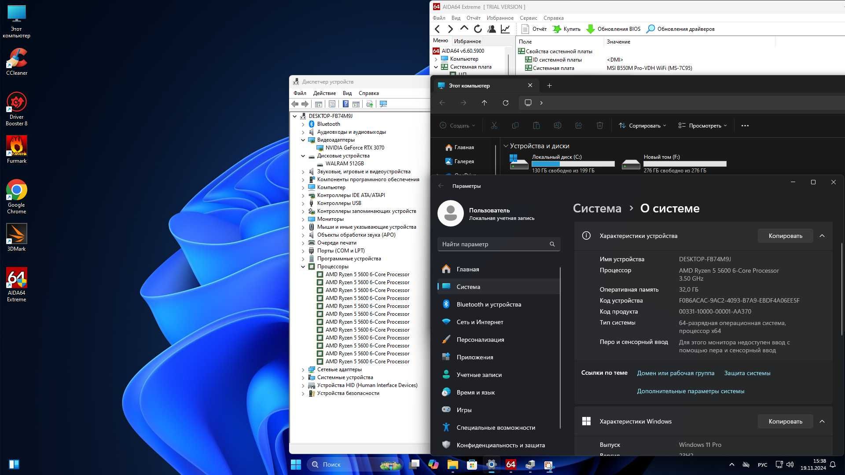
Task: Click AIDA64 forward navigation arrow
Action: (450, 29)
